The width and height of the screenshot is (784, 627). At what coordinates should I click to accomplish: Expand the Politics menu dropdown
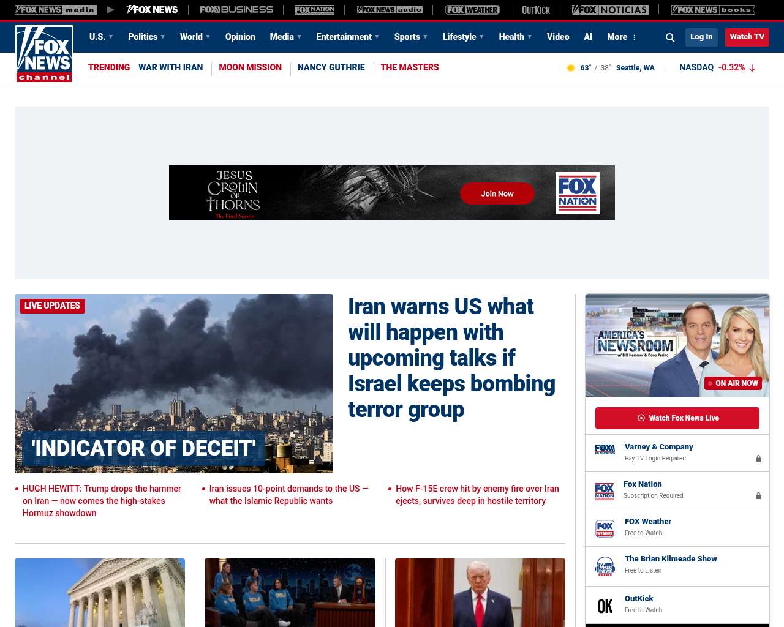[x=146, y=37]
